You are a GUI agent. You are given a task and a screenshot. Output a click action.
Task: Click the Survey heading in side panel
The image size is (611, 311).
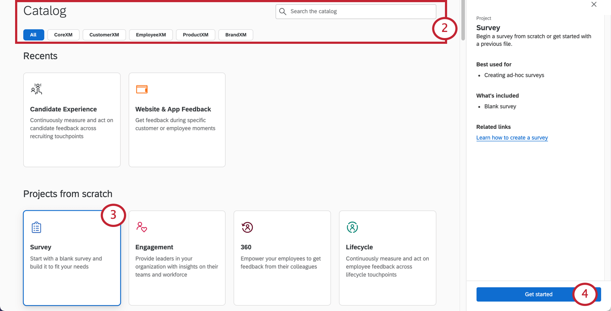(x=488, y=28)
